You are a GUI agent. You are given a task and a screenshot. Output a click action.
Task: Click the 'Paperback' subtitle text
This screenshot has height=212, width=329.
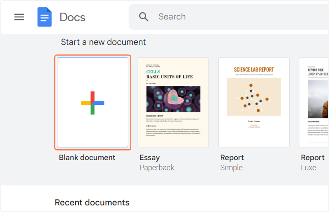[x=157, y=168]
